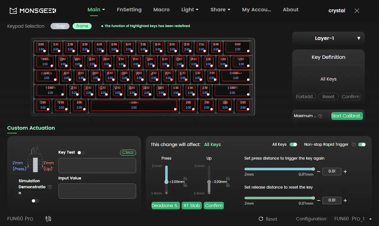
Task: Click the switch diagram illustration
Action: [35, 160]
